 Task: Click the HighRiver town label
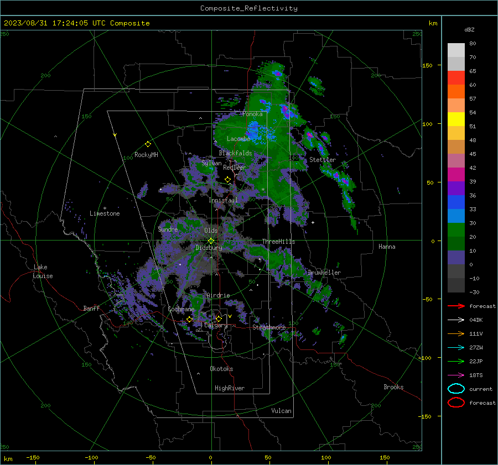230,388
